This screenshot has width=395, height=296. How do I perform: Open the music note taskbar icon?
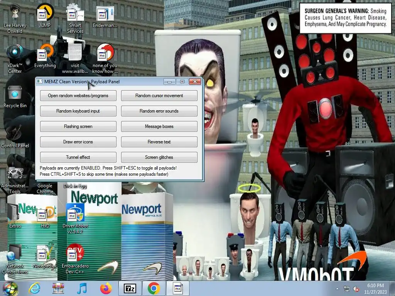coord(82,288)
